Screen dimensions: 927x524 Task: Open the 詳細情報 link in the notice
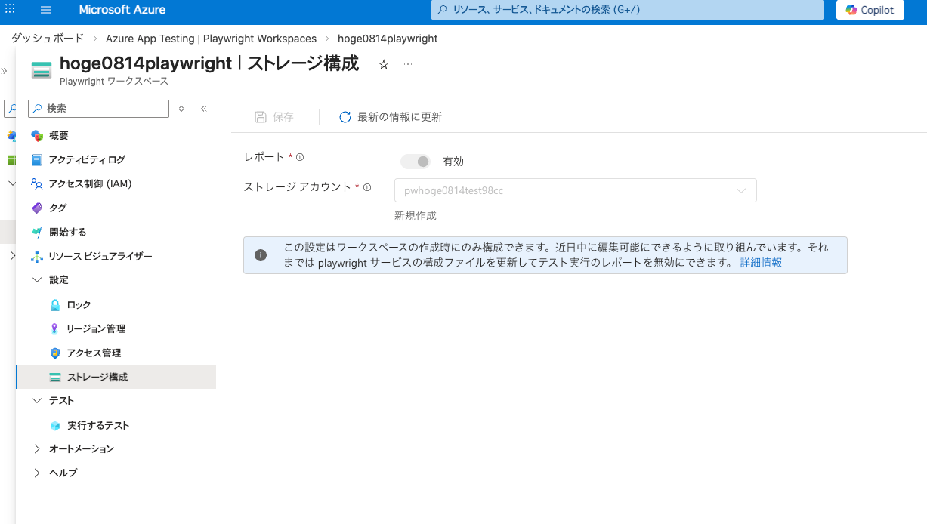click(x=760, y=264)
